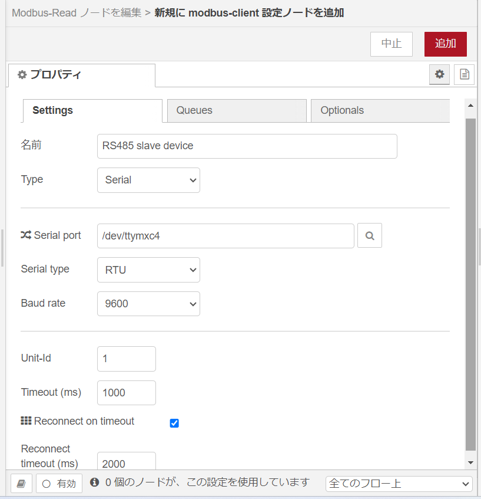Open node description document icon
Viewport: 481px width, 499px height.
(464, 74)
